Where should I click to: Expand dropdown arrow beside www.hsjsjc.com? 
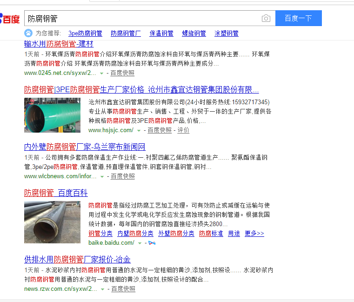tap(139, 131)
